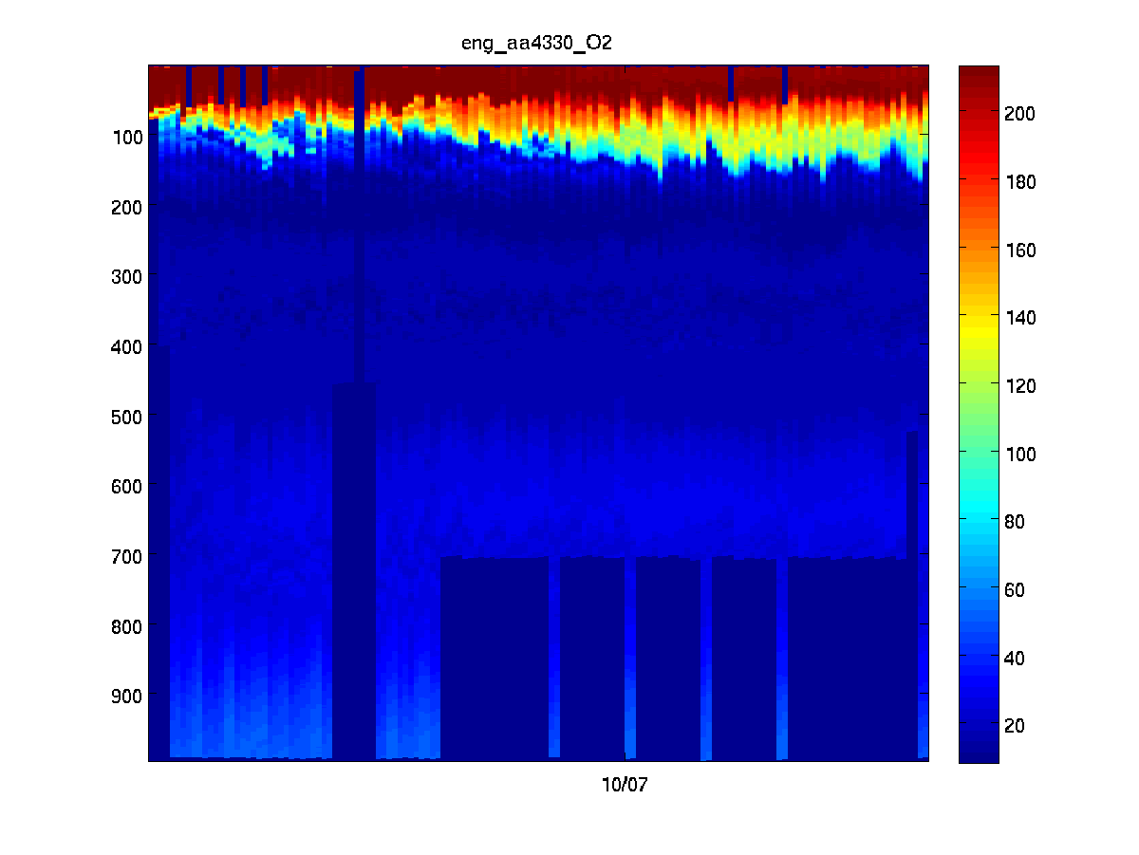Viewport: 1139px width, 855px height.
Task: Click the colorbar label 160
Action: pyautogui.click(x=1020, y=250)
